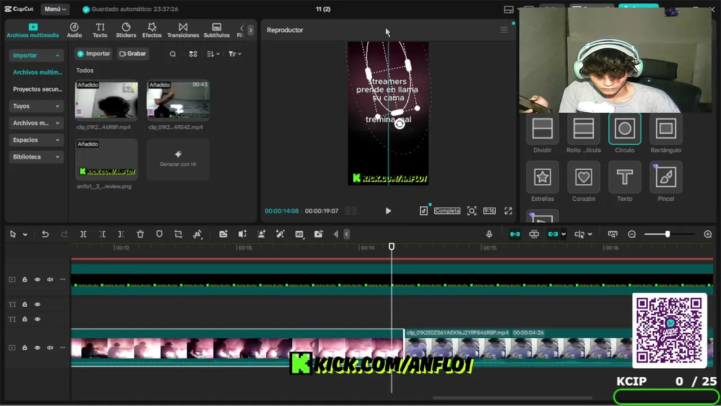Open the Stickers panel icon
This screenshot has height=406, width=721.
click(x=126, y=30)
